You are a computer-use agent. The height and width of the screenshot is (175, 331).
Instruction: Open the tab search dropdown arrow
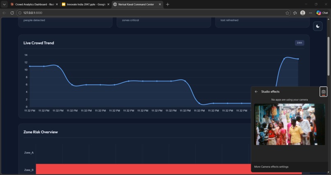pyautogui.click(x=4, y=4)
